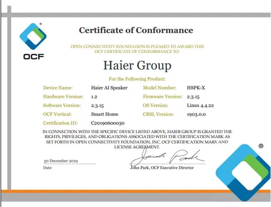Viewport: 271px width, 207px height.
Task: Select the Certificate of Conformance title
Action: (136, 30)
